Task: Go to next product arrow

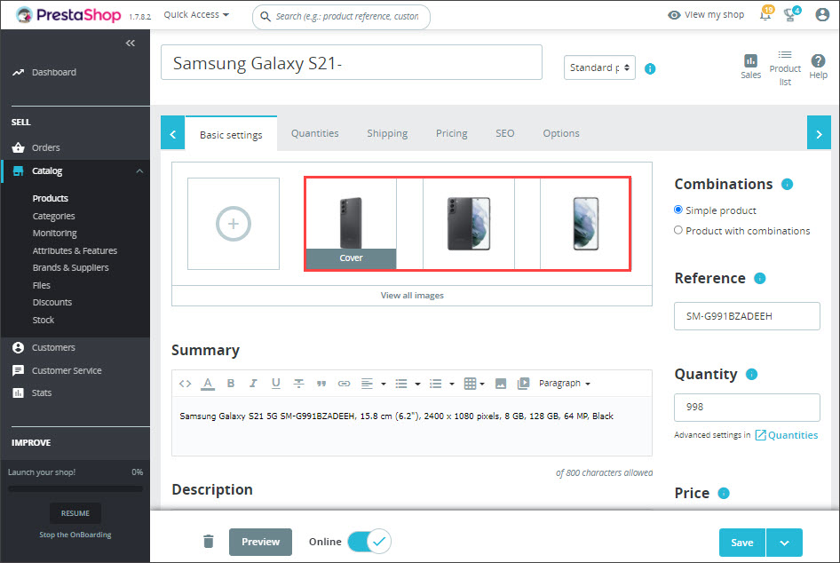Action: [x=819, y=134]
